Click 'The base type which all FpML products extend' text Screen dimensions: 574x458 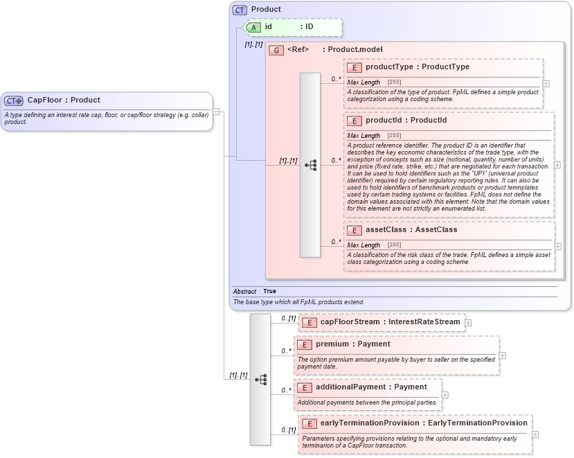pyautogui.click(x=298, y=302)
